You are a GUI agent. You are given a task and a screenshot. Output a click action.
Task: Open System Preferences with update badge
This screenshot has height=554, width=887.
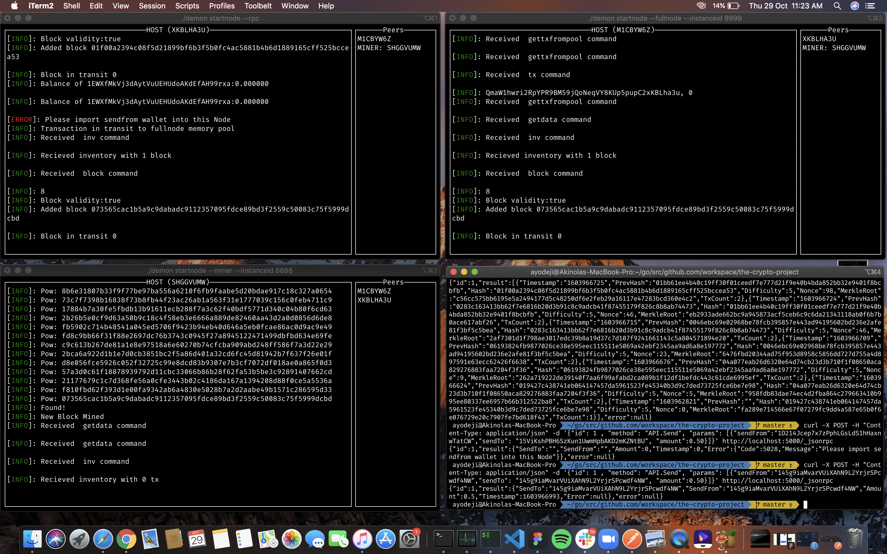pyautogui.click(x=409, y=539)
